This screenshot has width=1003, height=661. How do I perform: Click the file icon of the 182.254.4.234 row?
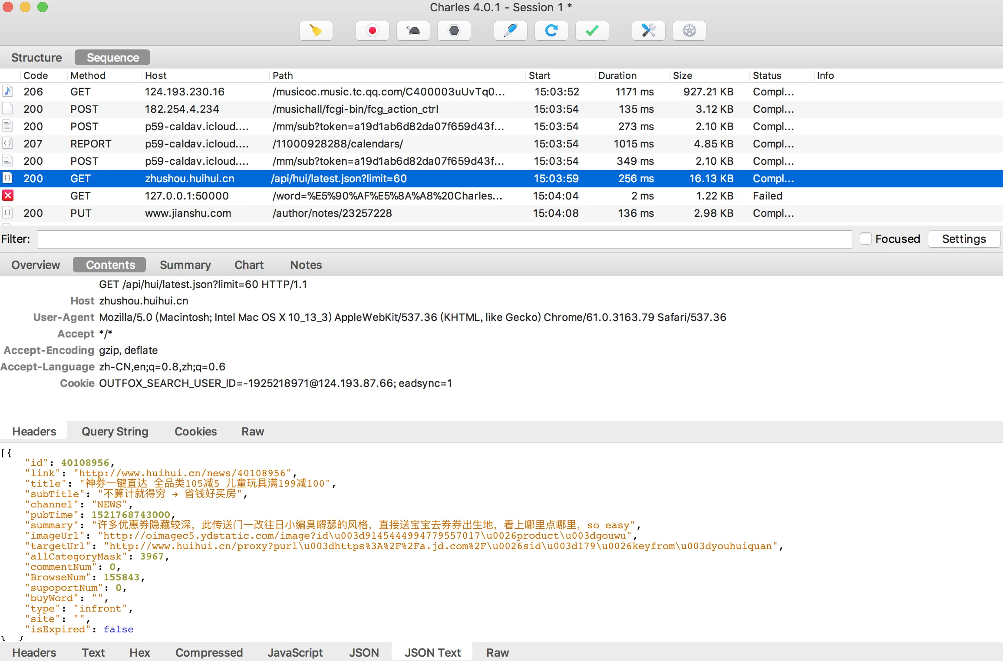7,109
